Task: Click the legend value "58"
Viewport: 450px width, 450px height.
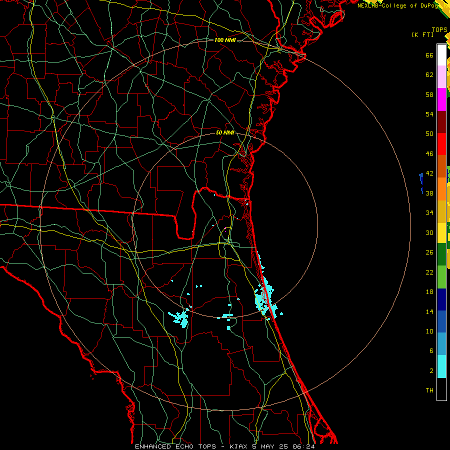Action: (429, 94)
